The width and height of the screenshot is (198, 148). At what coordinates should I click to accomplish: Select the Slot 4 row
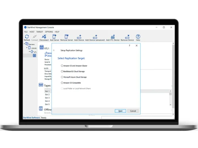[47, 101]
